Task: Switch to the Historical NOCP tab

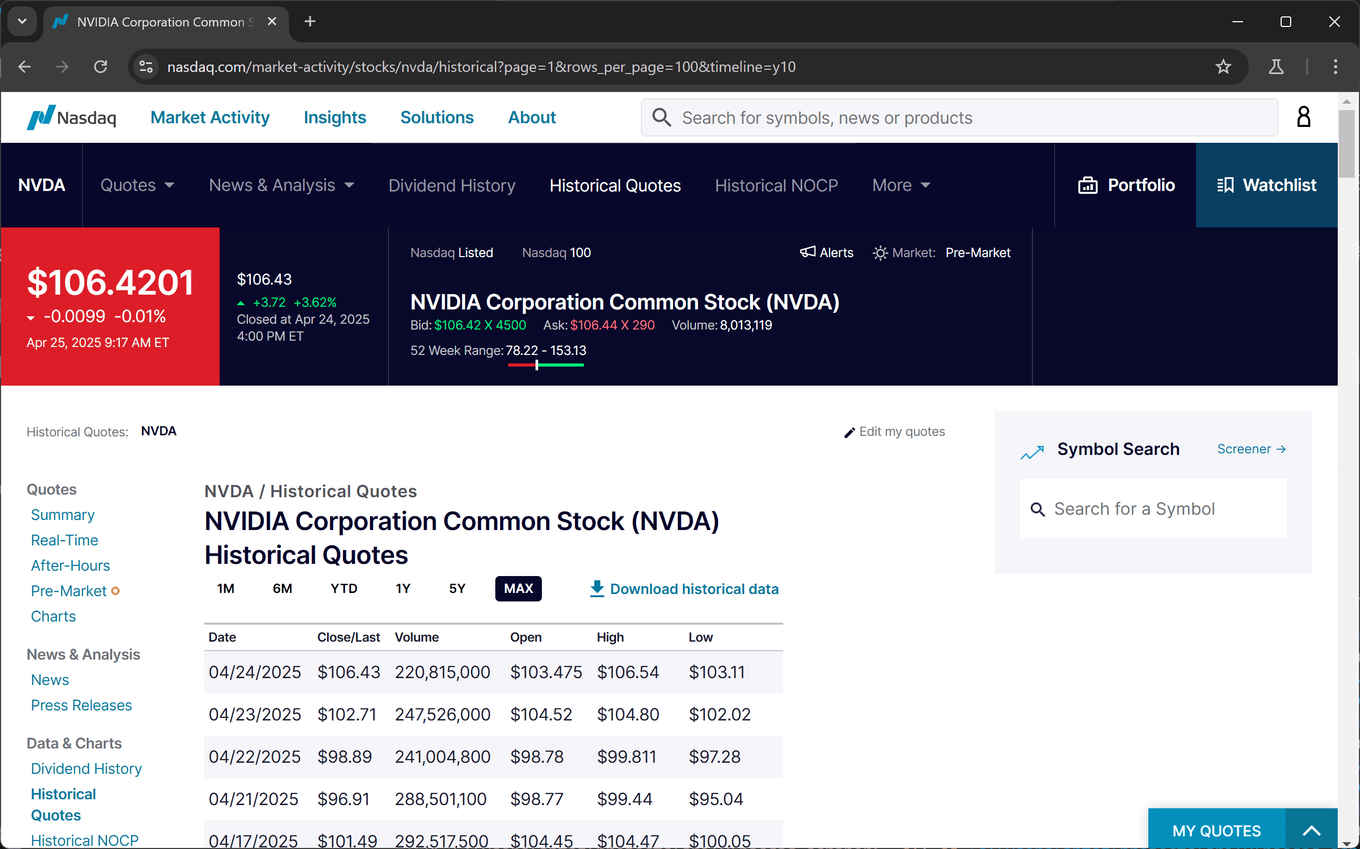Action: click(776, 185)
